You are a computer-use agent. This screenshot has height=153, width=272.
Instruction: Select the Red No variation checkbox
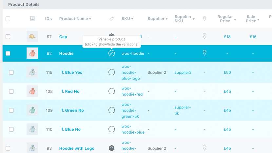pos(11,91)
